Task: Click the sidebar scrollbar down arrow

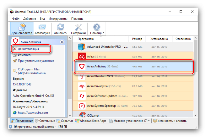Action: click(x=70, y=115)
